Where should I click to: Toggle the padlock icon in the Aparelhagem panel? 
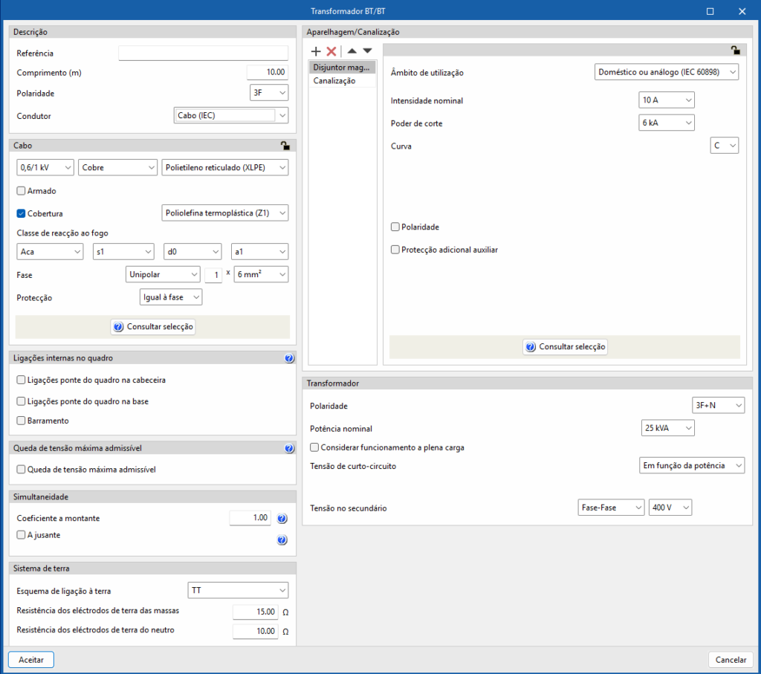tap(735, 51)
